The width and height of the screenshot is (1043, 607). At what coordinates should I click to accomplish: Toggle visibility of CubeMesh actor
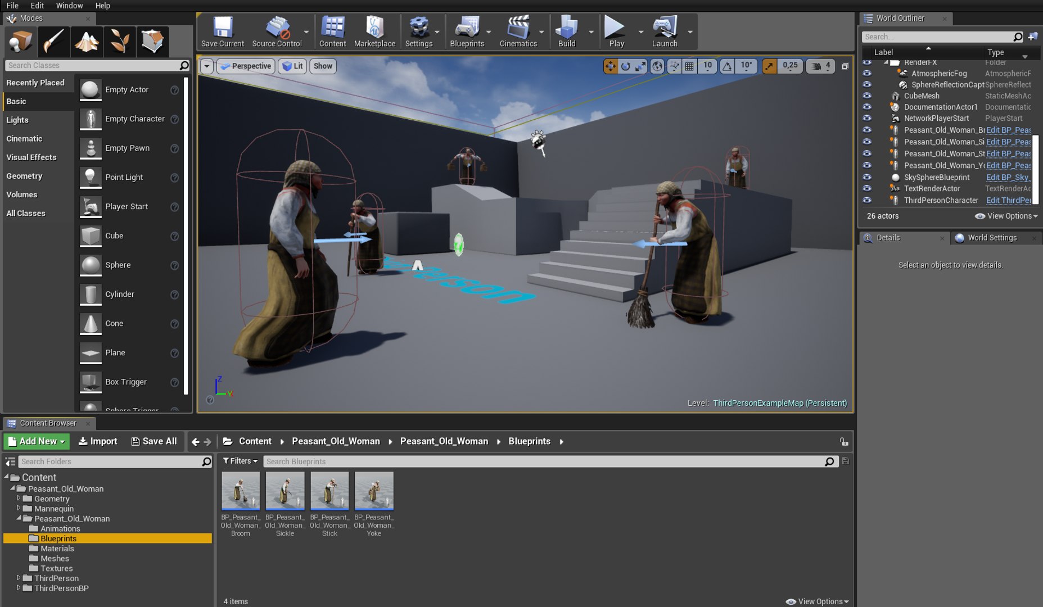pos(867,96)
